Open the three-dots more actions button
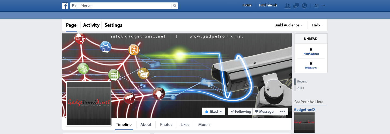 click(282, 111)
